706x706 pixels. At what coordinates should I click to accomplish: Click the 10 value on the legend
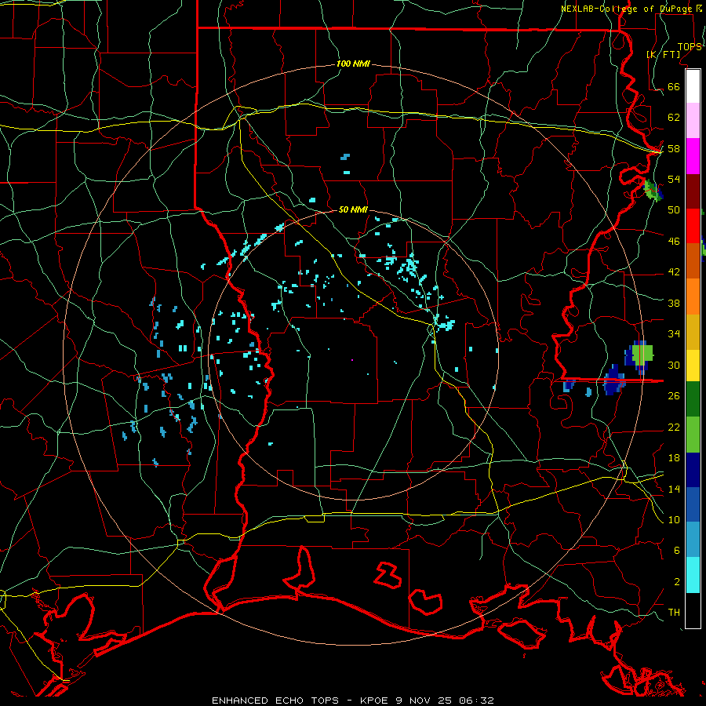click(x=674, y=519)
